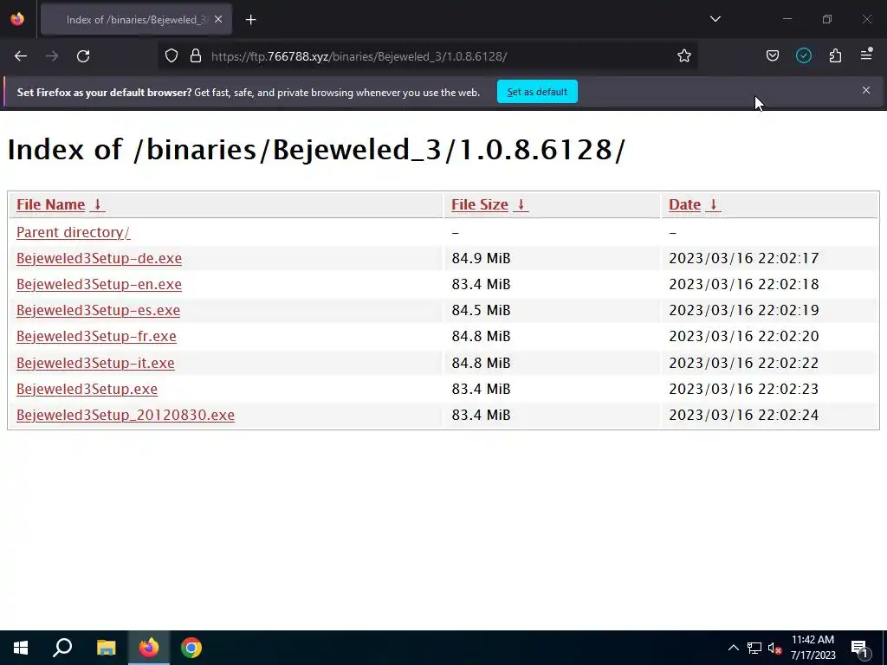The height and width of the screenshot is (665, 887).
Task: Open Firefox application menu
Action: click(x=866, y=55)
